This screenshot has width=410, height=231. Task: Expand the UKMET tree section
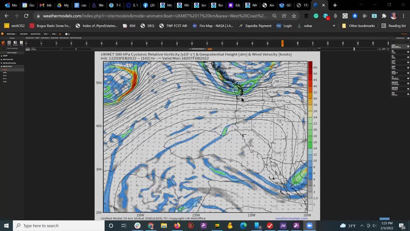tap(5, 56)
